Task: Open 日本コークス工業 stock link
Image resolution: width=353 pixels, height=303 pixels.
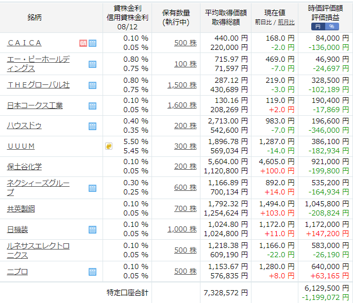Action: point(35,105)
